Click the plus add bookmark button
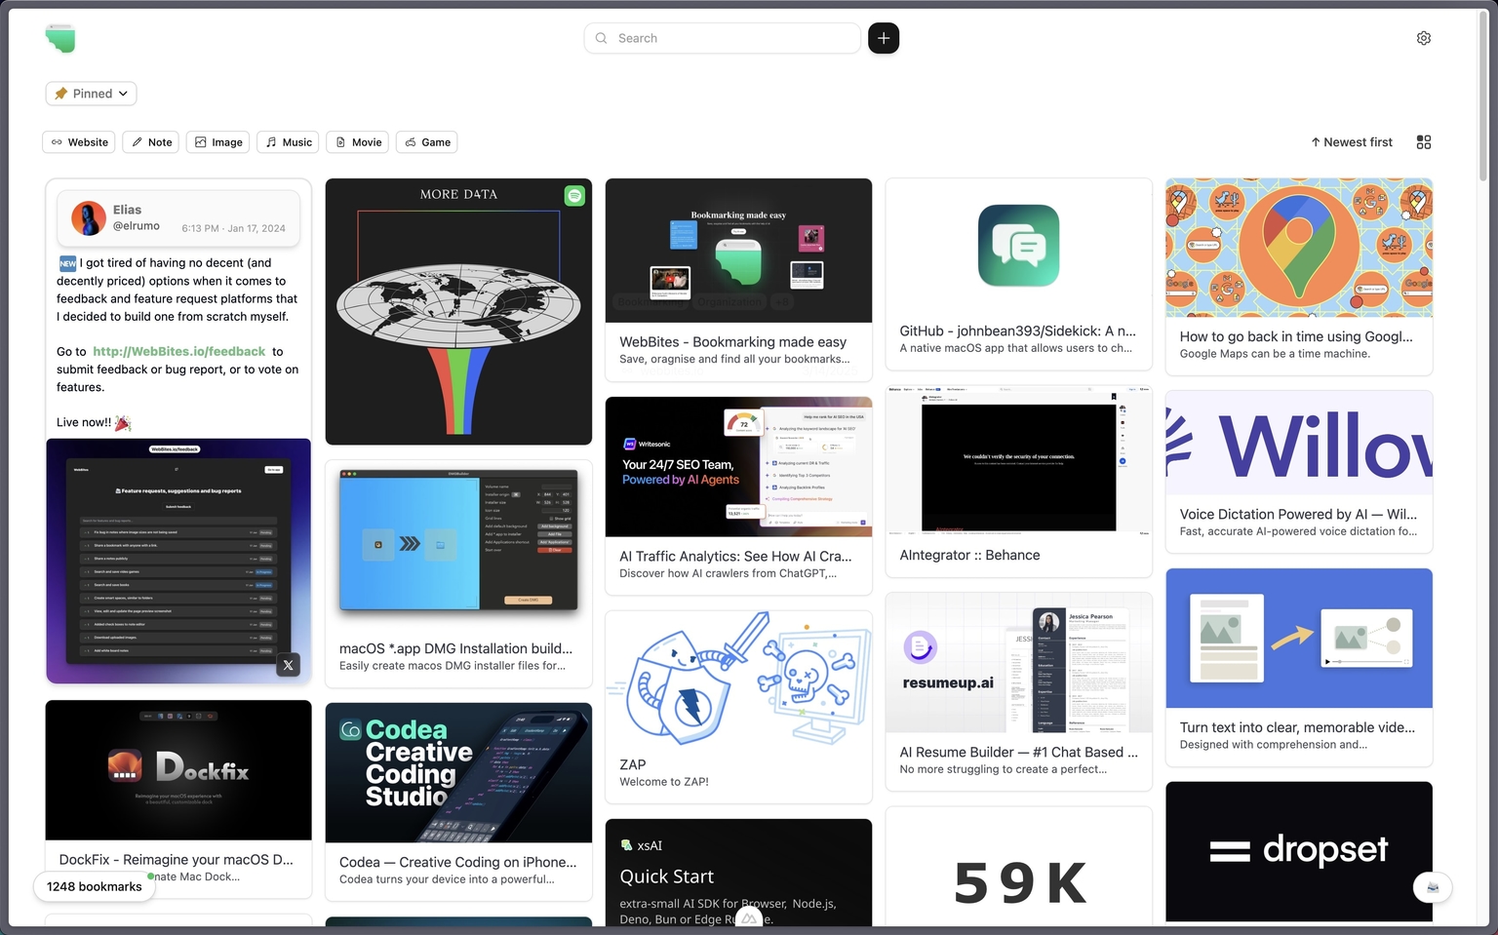The image size is (1498, 935). point(884,38)
